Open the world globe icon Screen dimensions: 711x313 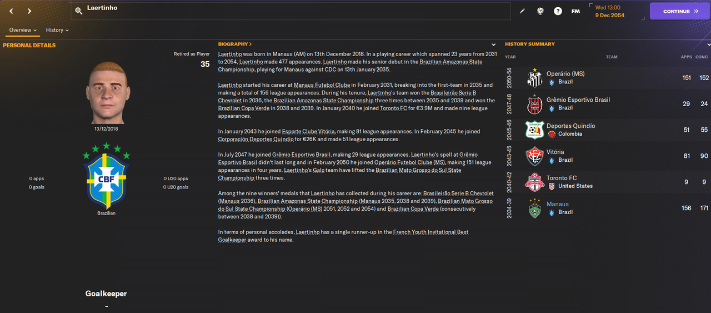(x=540, y=11)
